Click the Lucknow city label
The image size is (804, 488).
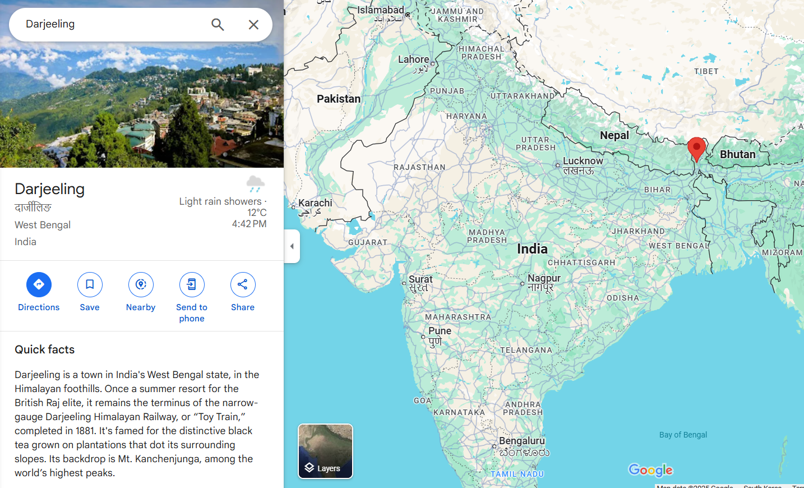point(583,161)
